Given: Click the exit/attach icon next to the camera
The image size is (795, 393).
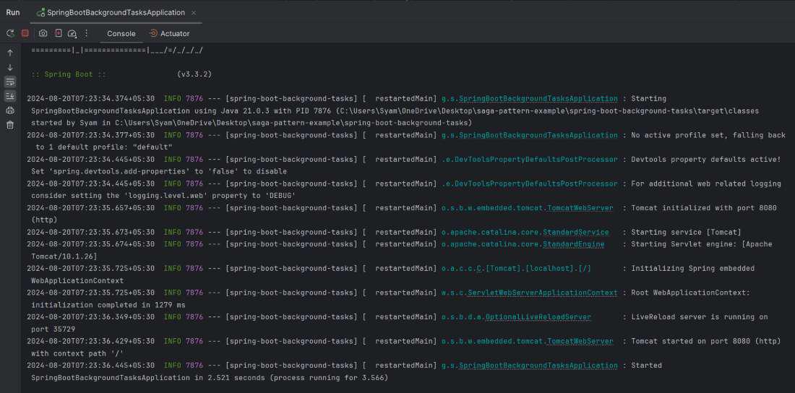Looking at the screenshot, I should 58,33.
